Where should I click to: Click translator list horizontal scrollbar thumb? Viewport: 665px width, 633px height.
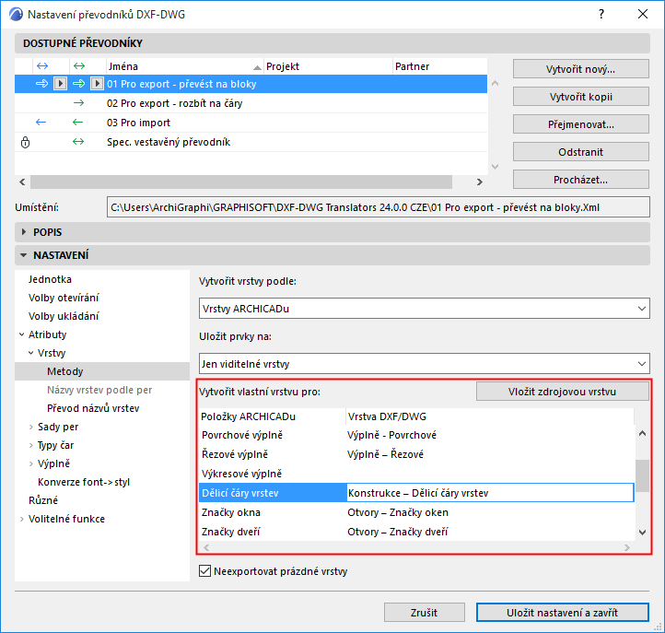coord(241,182)
